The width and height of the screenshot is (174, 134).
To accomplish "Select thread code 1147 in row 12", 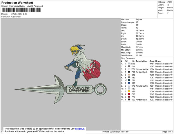I will click(152, 94).
